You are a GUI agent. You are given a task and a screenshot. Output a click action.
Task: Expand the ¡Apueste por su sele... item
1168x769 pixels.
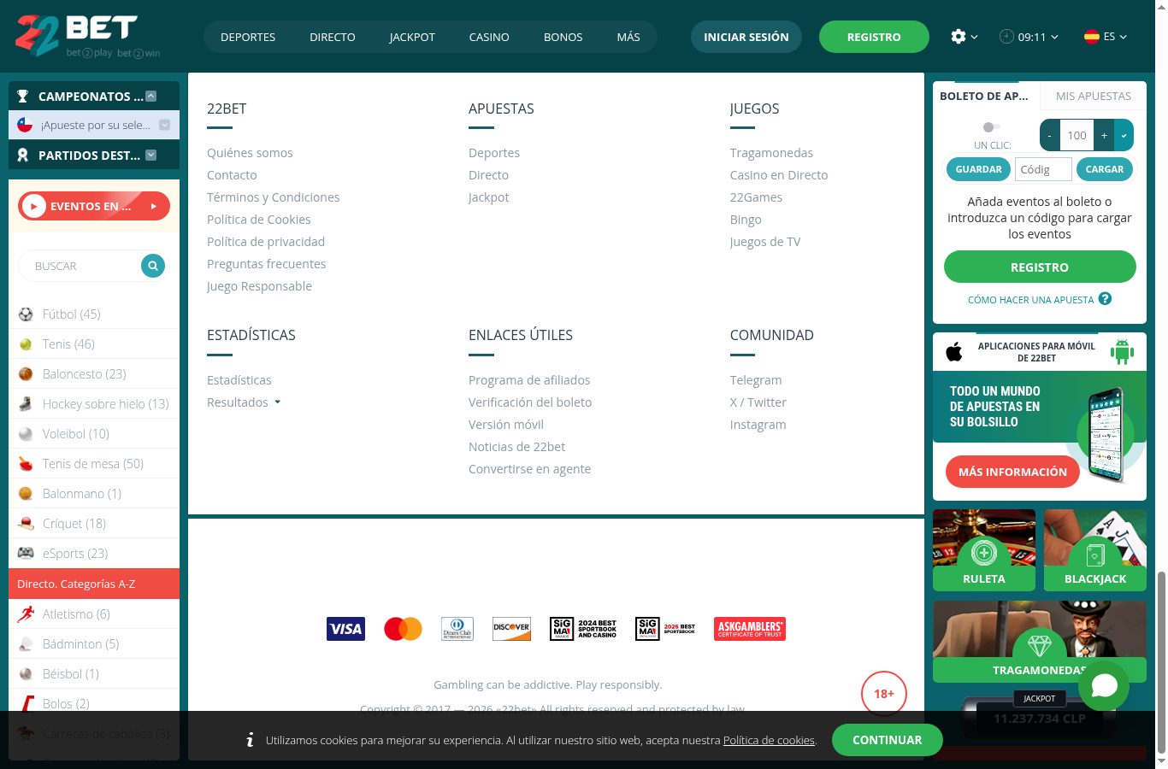click(x=165, y=125)
